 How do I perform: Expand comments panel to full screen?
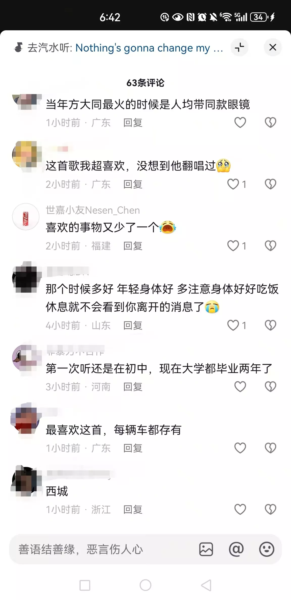point(239,47)
